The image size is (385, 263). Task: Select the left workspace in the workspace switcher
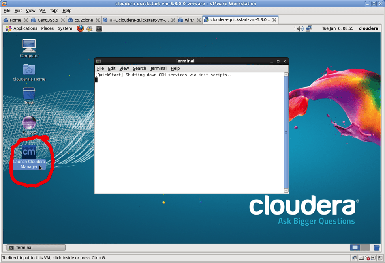pyautogui.click(x=355, y=247)
